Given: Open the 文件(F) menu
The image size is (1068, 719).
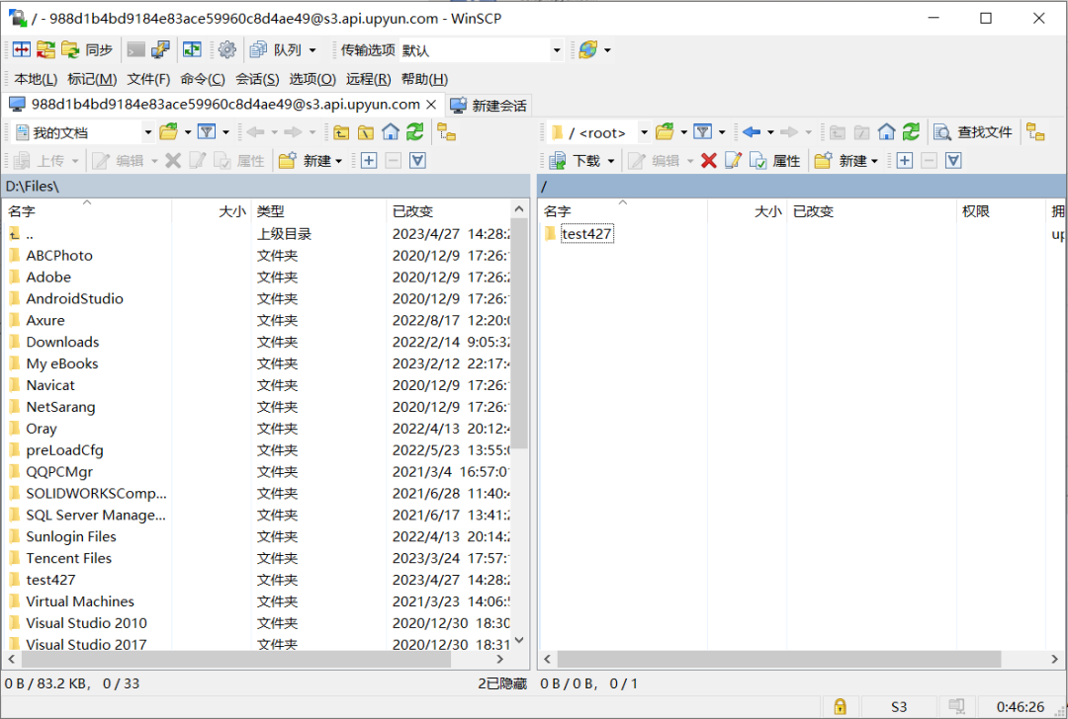Looking at the screenshot, I should coord(147,79).
